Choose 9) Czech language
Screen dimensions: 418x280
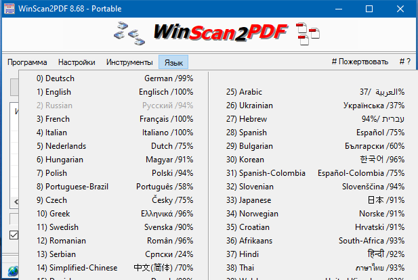(x=114, y=200)
